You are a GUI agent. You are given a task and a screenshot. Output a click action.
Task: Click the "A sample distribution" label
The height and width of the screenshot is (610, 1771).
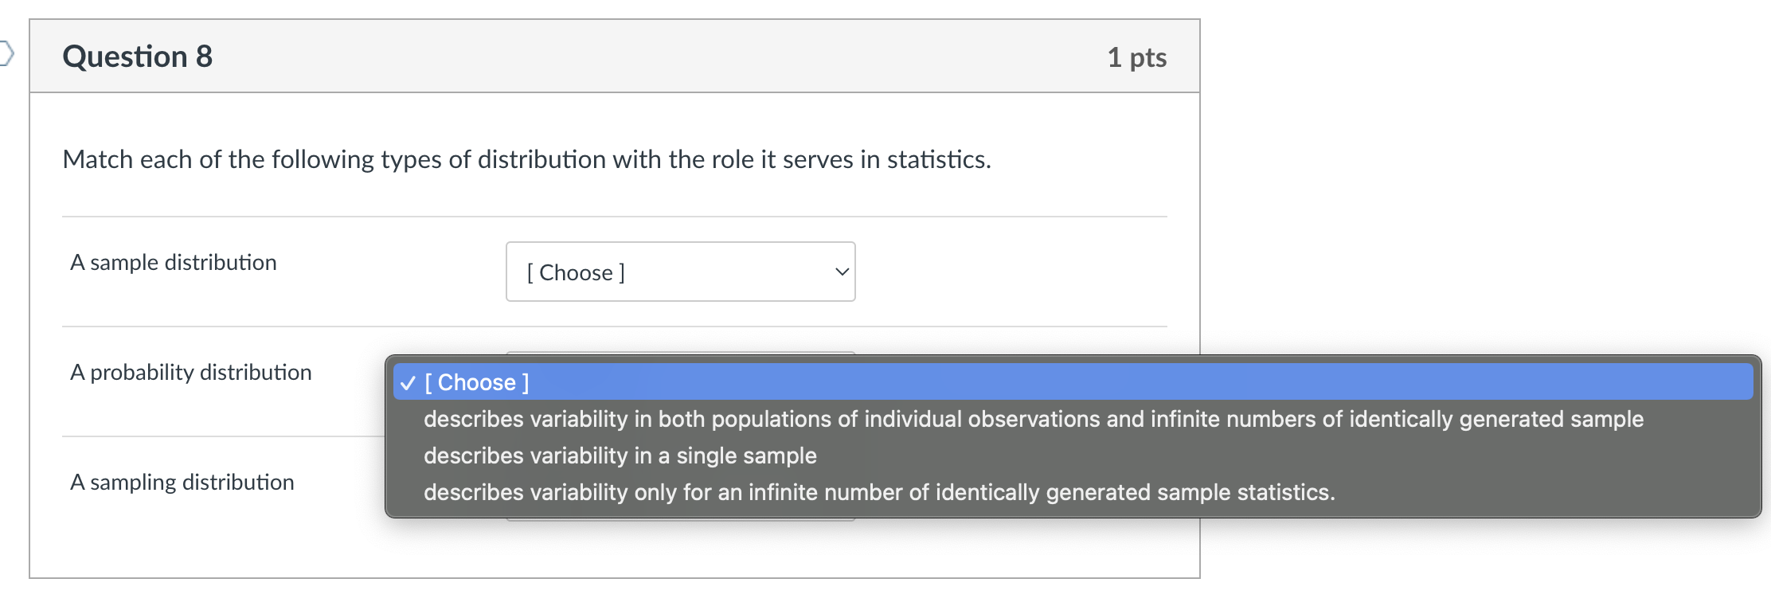tap(174, 263)
